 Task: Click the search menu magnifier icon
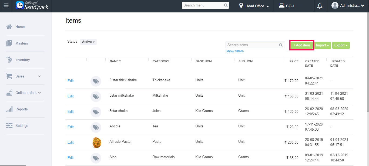226,5
